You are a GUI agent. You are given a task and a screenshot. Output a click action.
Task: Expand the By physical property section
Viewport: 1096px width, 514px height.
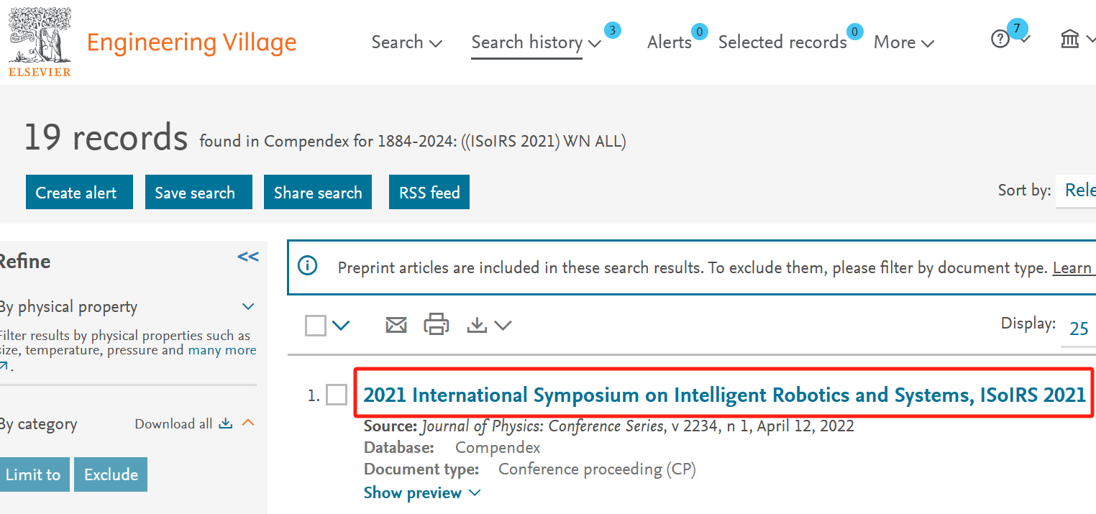(248, 307)
